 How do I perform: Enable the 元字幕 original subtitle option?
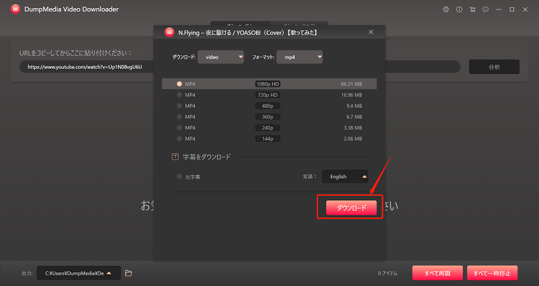tap(179, 176)
